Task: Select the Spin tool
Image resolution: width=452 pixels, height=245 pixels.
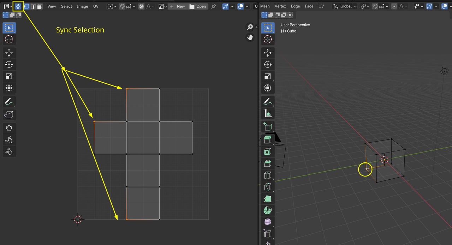Action: click(268, 210)
